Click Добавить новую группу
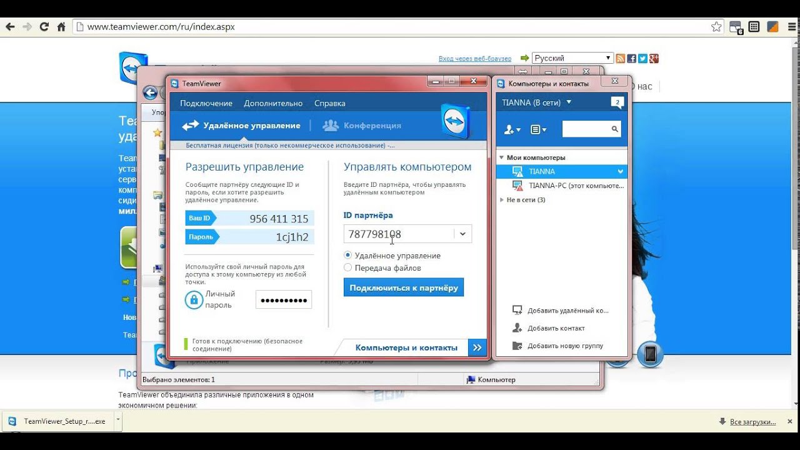Screen dimensions: 800x450 tap(557, 346)
